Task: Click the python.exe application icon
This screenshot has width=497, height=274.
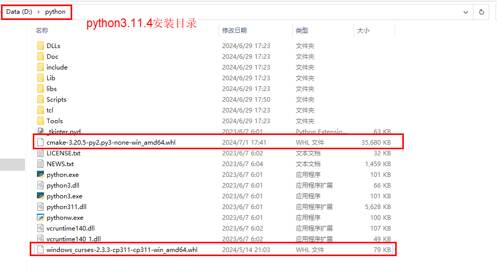Action: point(41,174)
